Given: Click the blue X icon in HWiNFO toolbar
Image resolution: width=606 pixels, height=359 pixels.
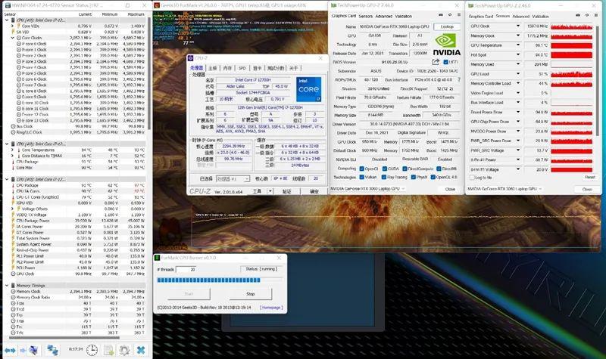Looking at the screenshot, I should [141, 350].
